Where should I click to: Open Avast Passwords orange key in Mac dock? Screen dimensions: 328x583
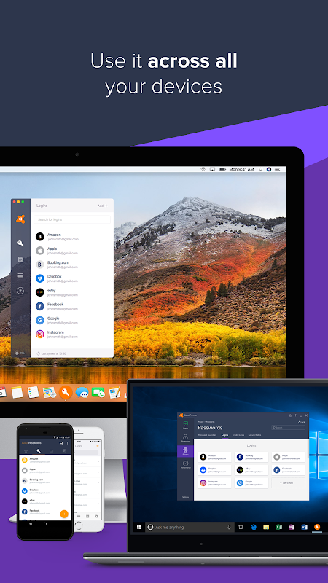(66, 392)
